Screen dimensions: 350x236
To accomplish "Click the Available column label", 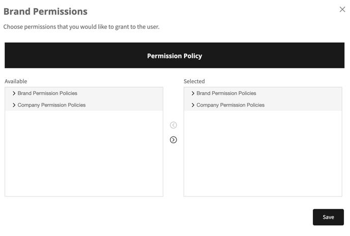I will (x=16, y=81).
